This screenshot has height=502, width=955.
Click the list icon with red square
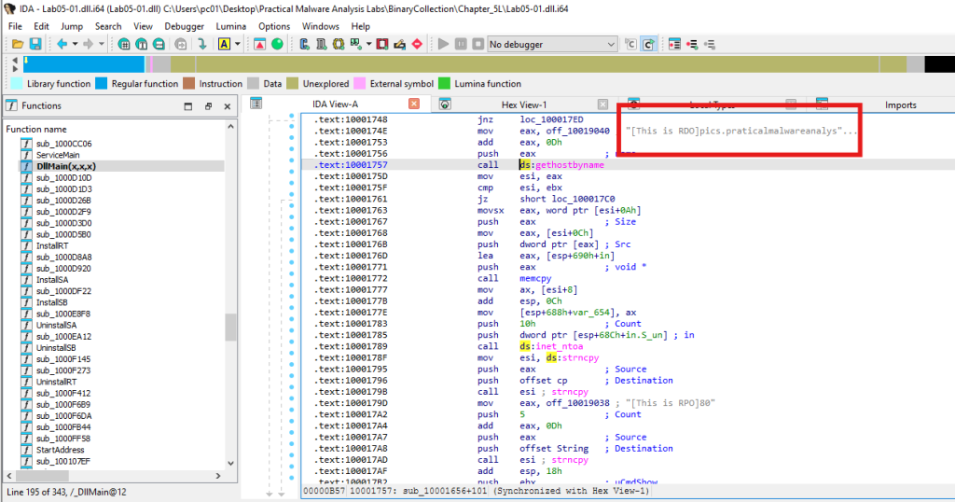(674, 45)
